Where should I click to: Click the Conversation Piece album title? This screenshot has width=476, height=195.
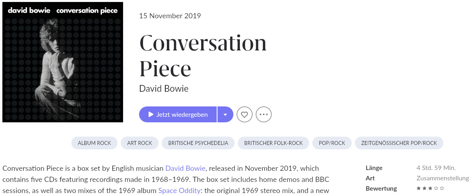click(x=203, y=56)
